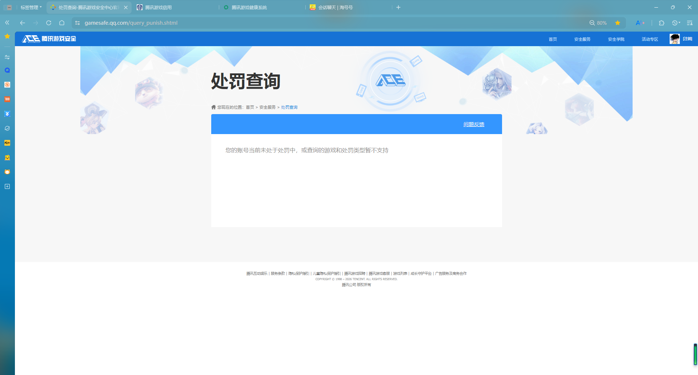
Task: Open the yellow-black badge sidebar app
Action: [7, 143]
